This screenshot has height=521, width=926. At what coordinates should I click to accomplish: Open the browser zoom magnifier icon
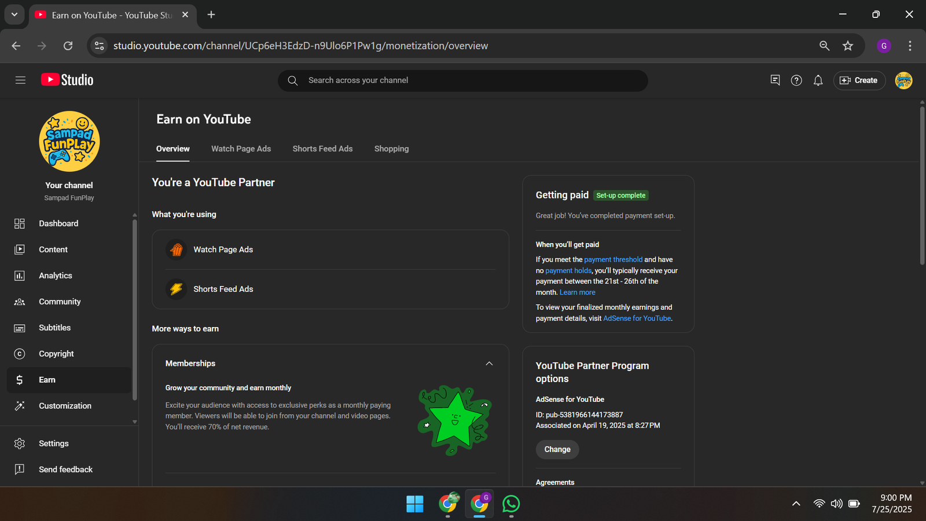click(x=824, y=46)
